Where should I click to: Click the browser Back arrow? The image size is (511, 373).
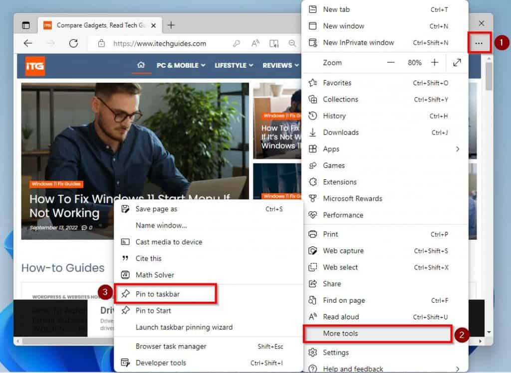(28, 43)
